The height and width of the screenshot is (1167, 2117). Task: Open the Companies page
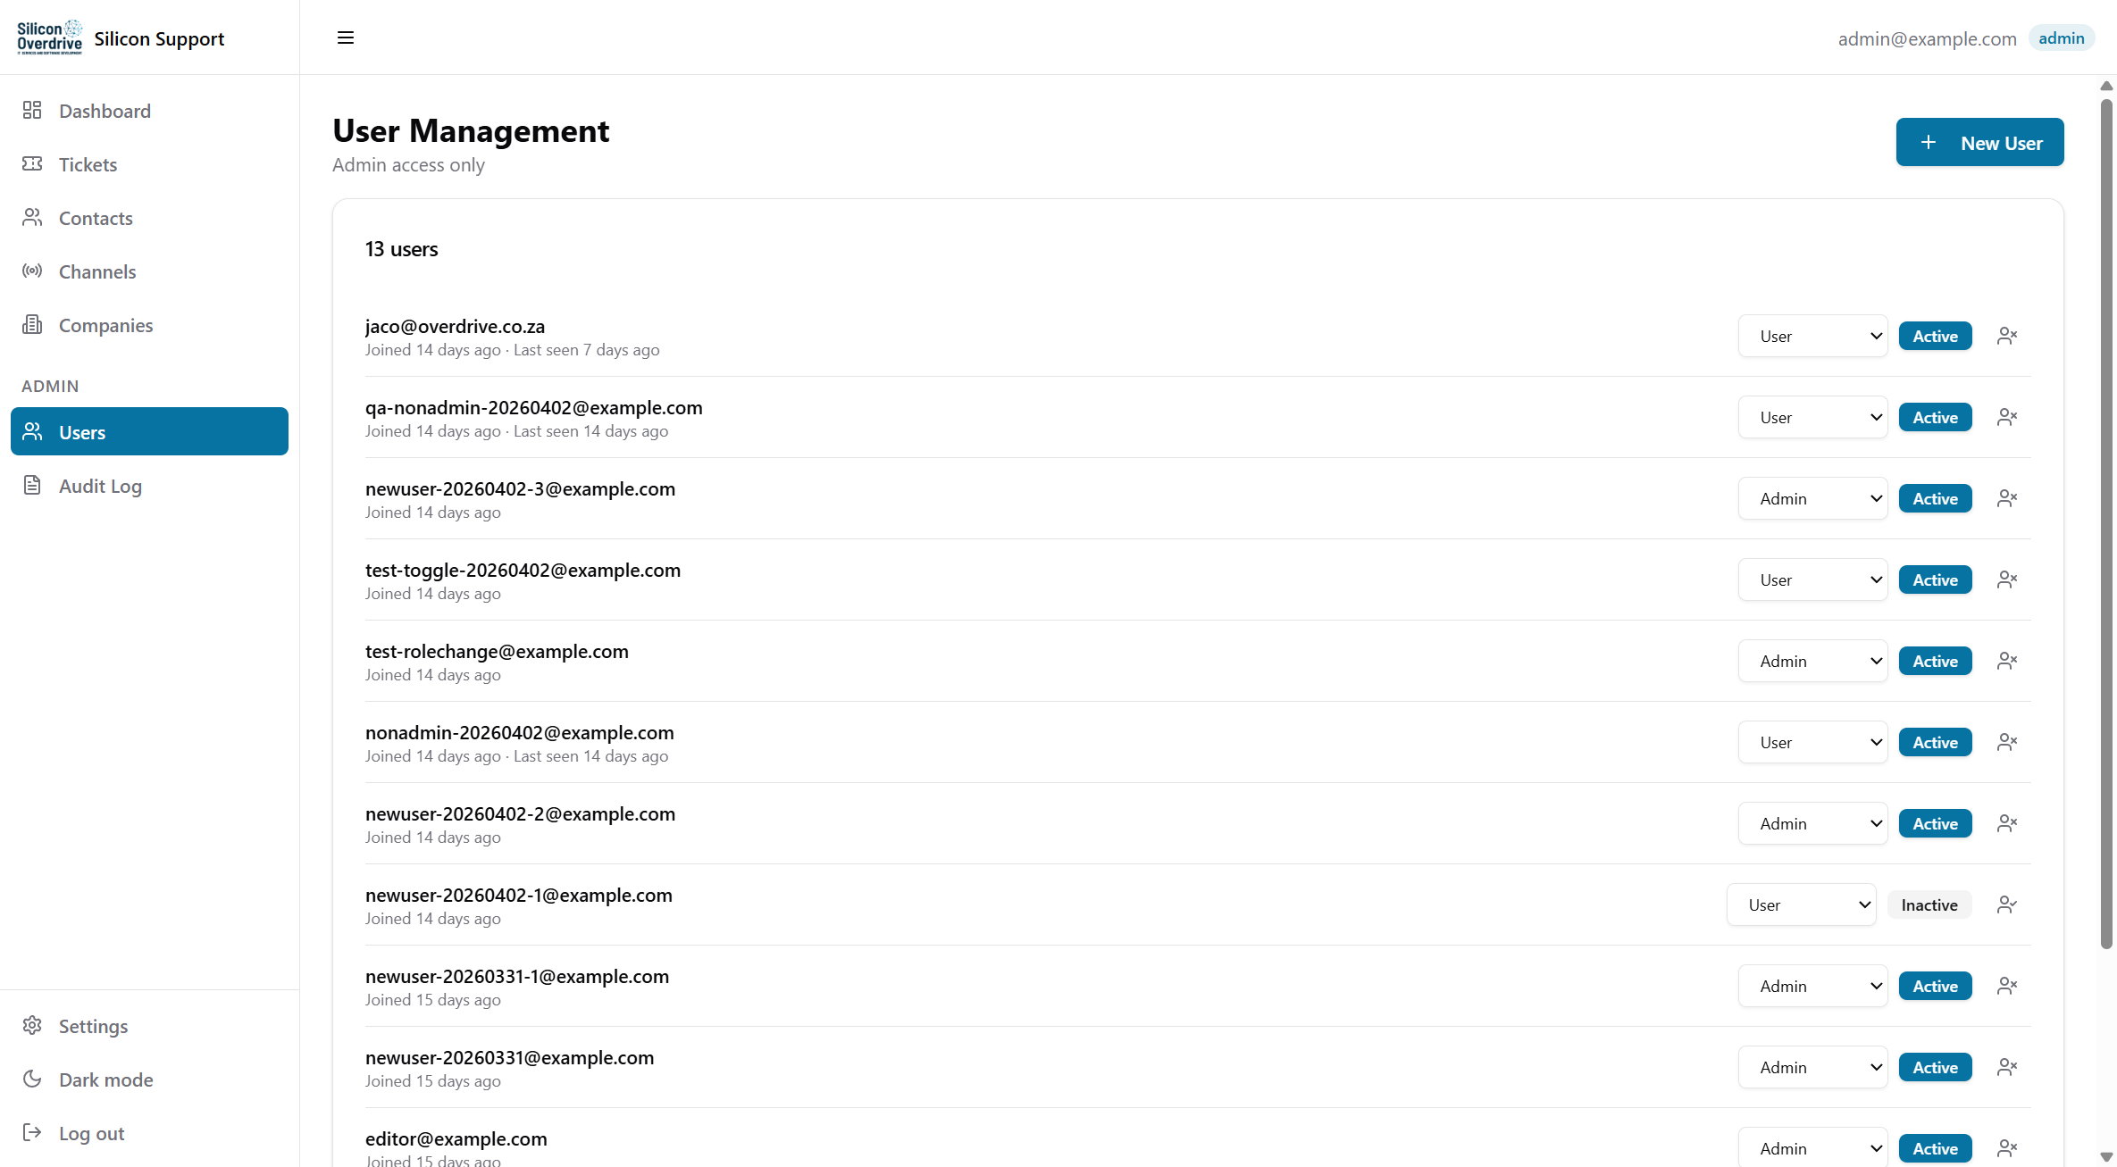(149, 325)
